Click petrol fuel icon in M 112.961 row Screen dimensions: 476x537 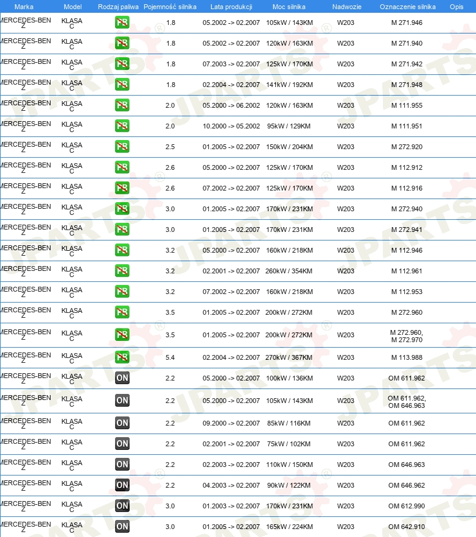[122, 270]
